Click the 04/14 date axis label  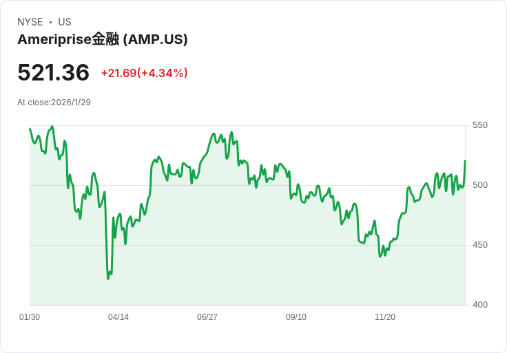pyautogui.click(x=118, y=317)
